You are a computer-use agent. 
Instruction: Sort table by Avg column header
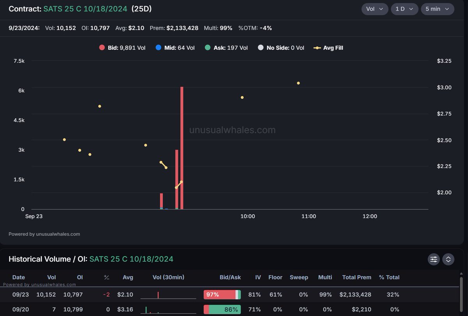(128, 277)
